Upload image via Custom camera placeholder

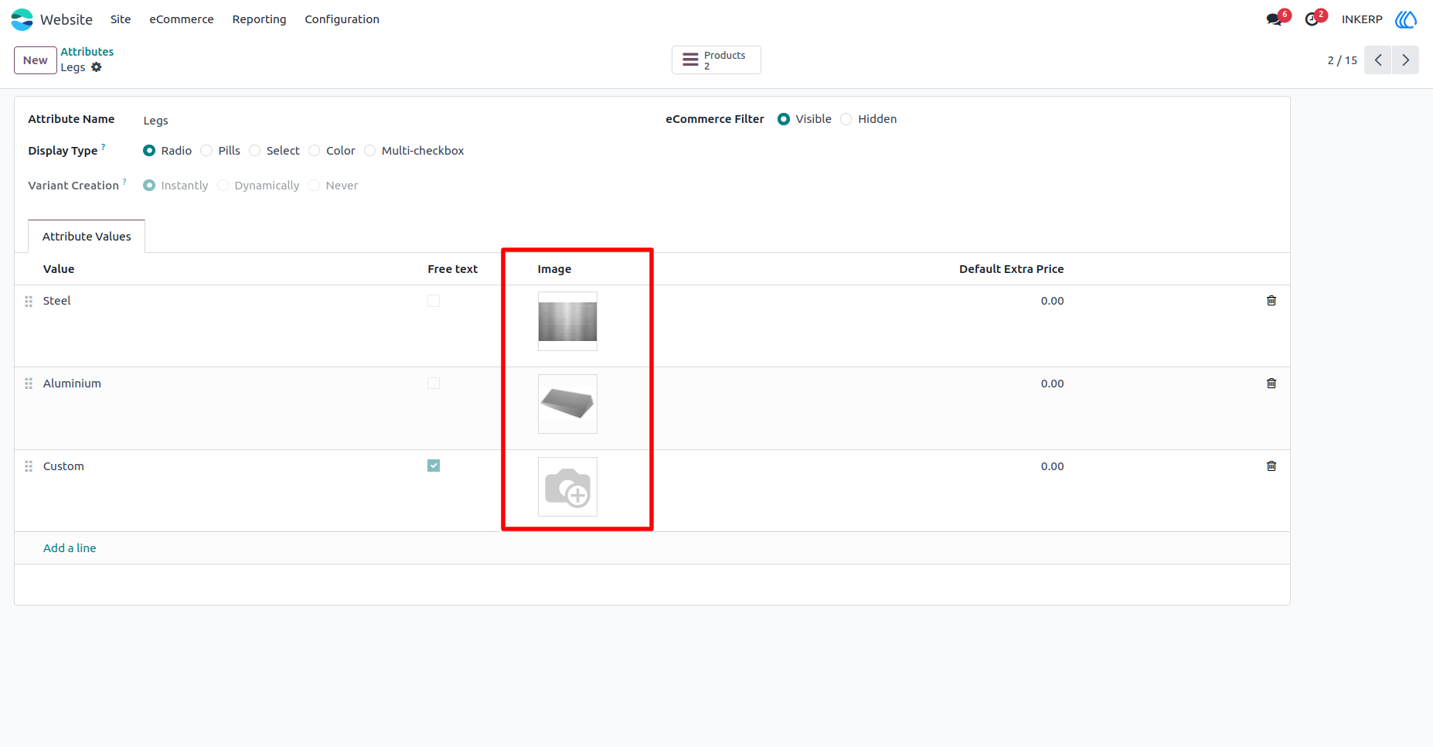pyautogui.click(x=567, y=487)
